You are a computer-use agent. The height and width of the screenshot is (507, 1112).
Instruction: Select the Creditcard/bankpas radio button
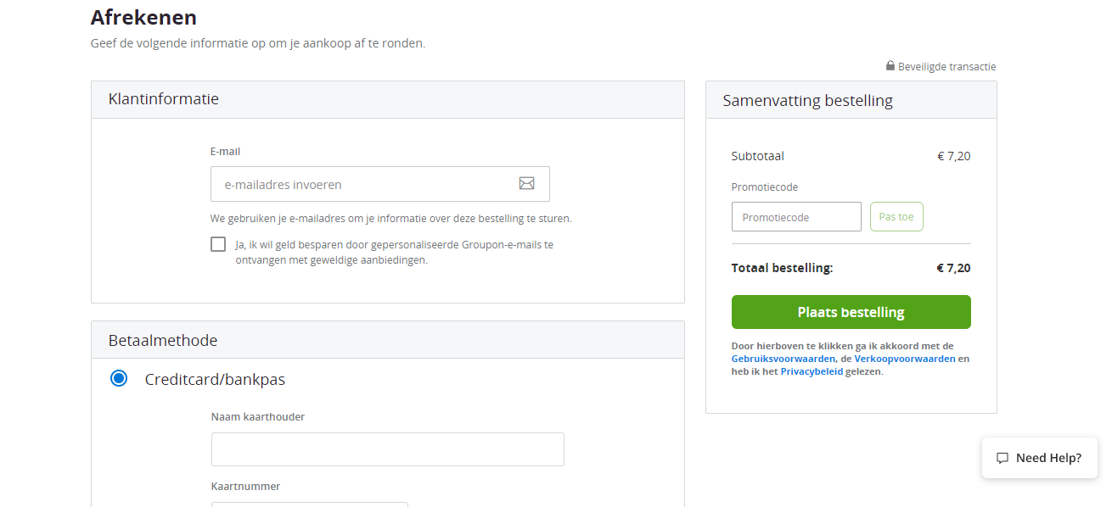coord(119,378)
